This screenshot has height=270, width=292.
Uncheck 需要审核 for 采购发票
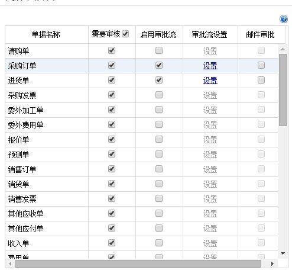pos(112,95)
